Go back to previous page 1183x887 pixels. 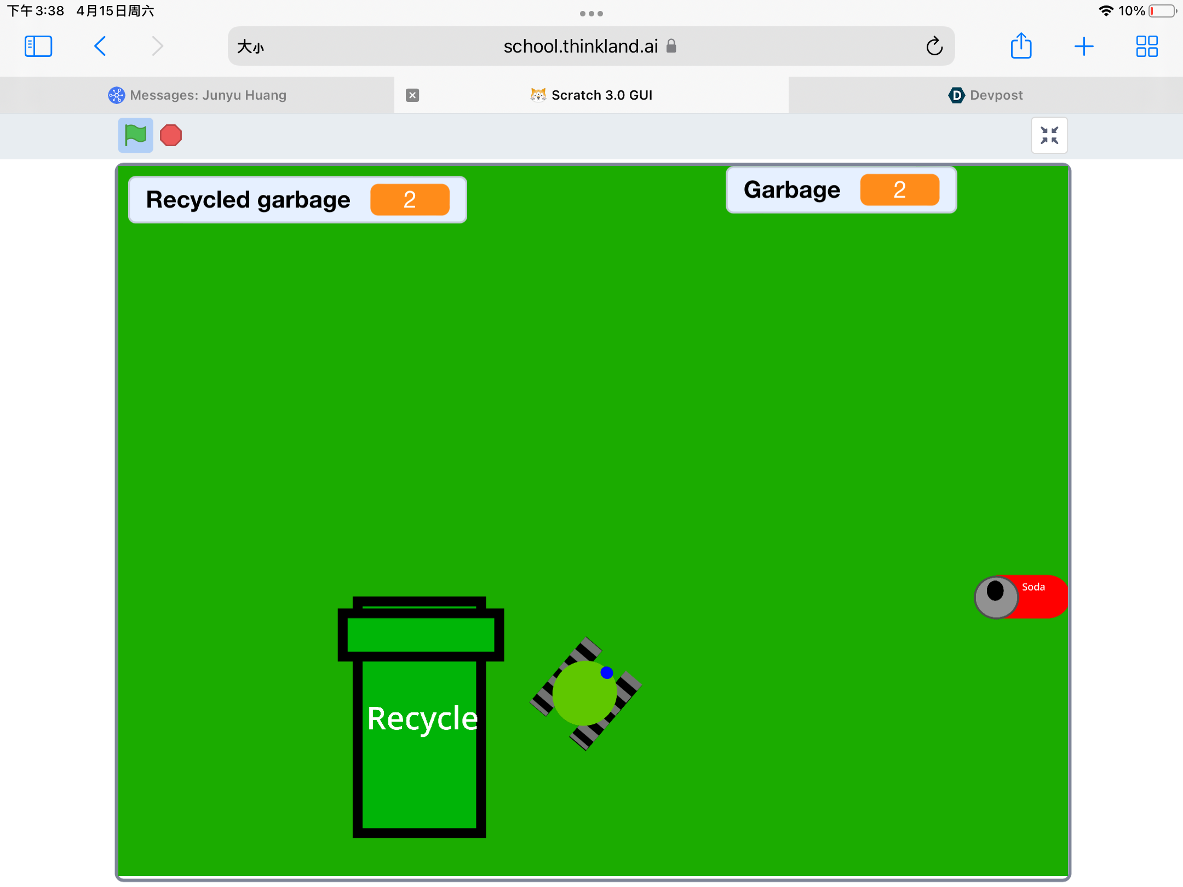100,47
